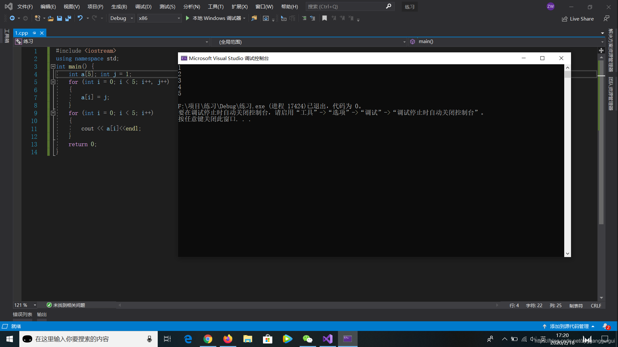
Task: Open the 生成(B) menu
Action: [119, 6]
